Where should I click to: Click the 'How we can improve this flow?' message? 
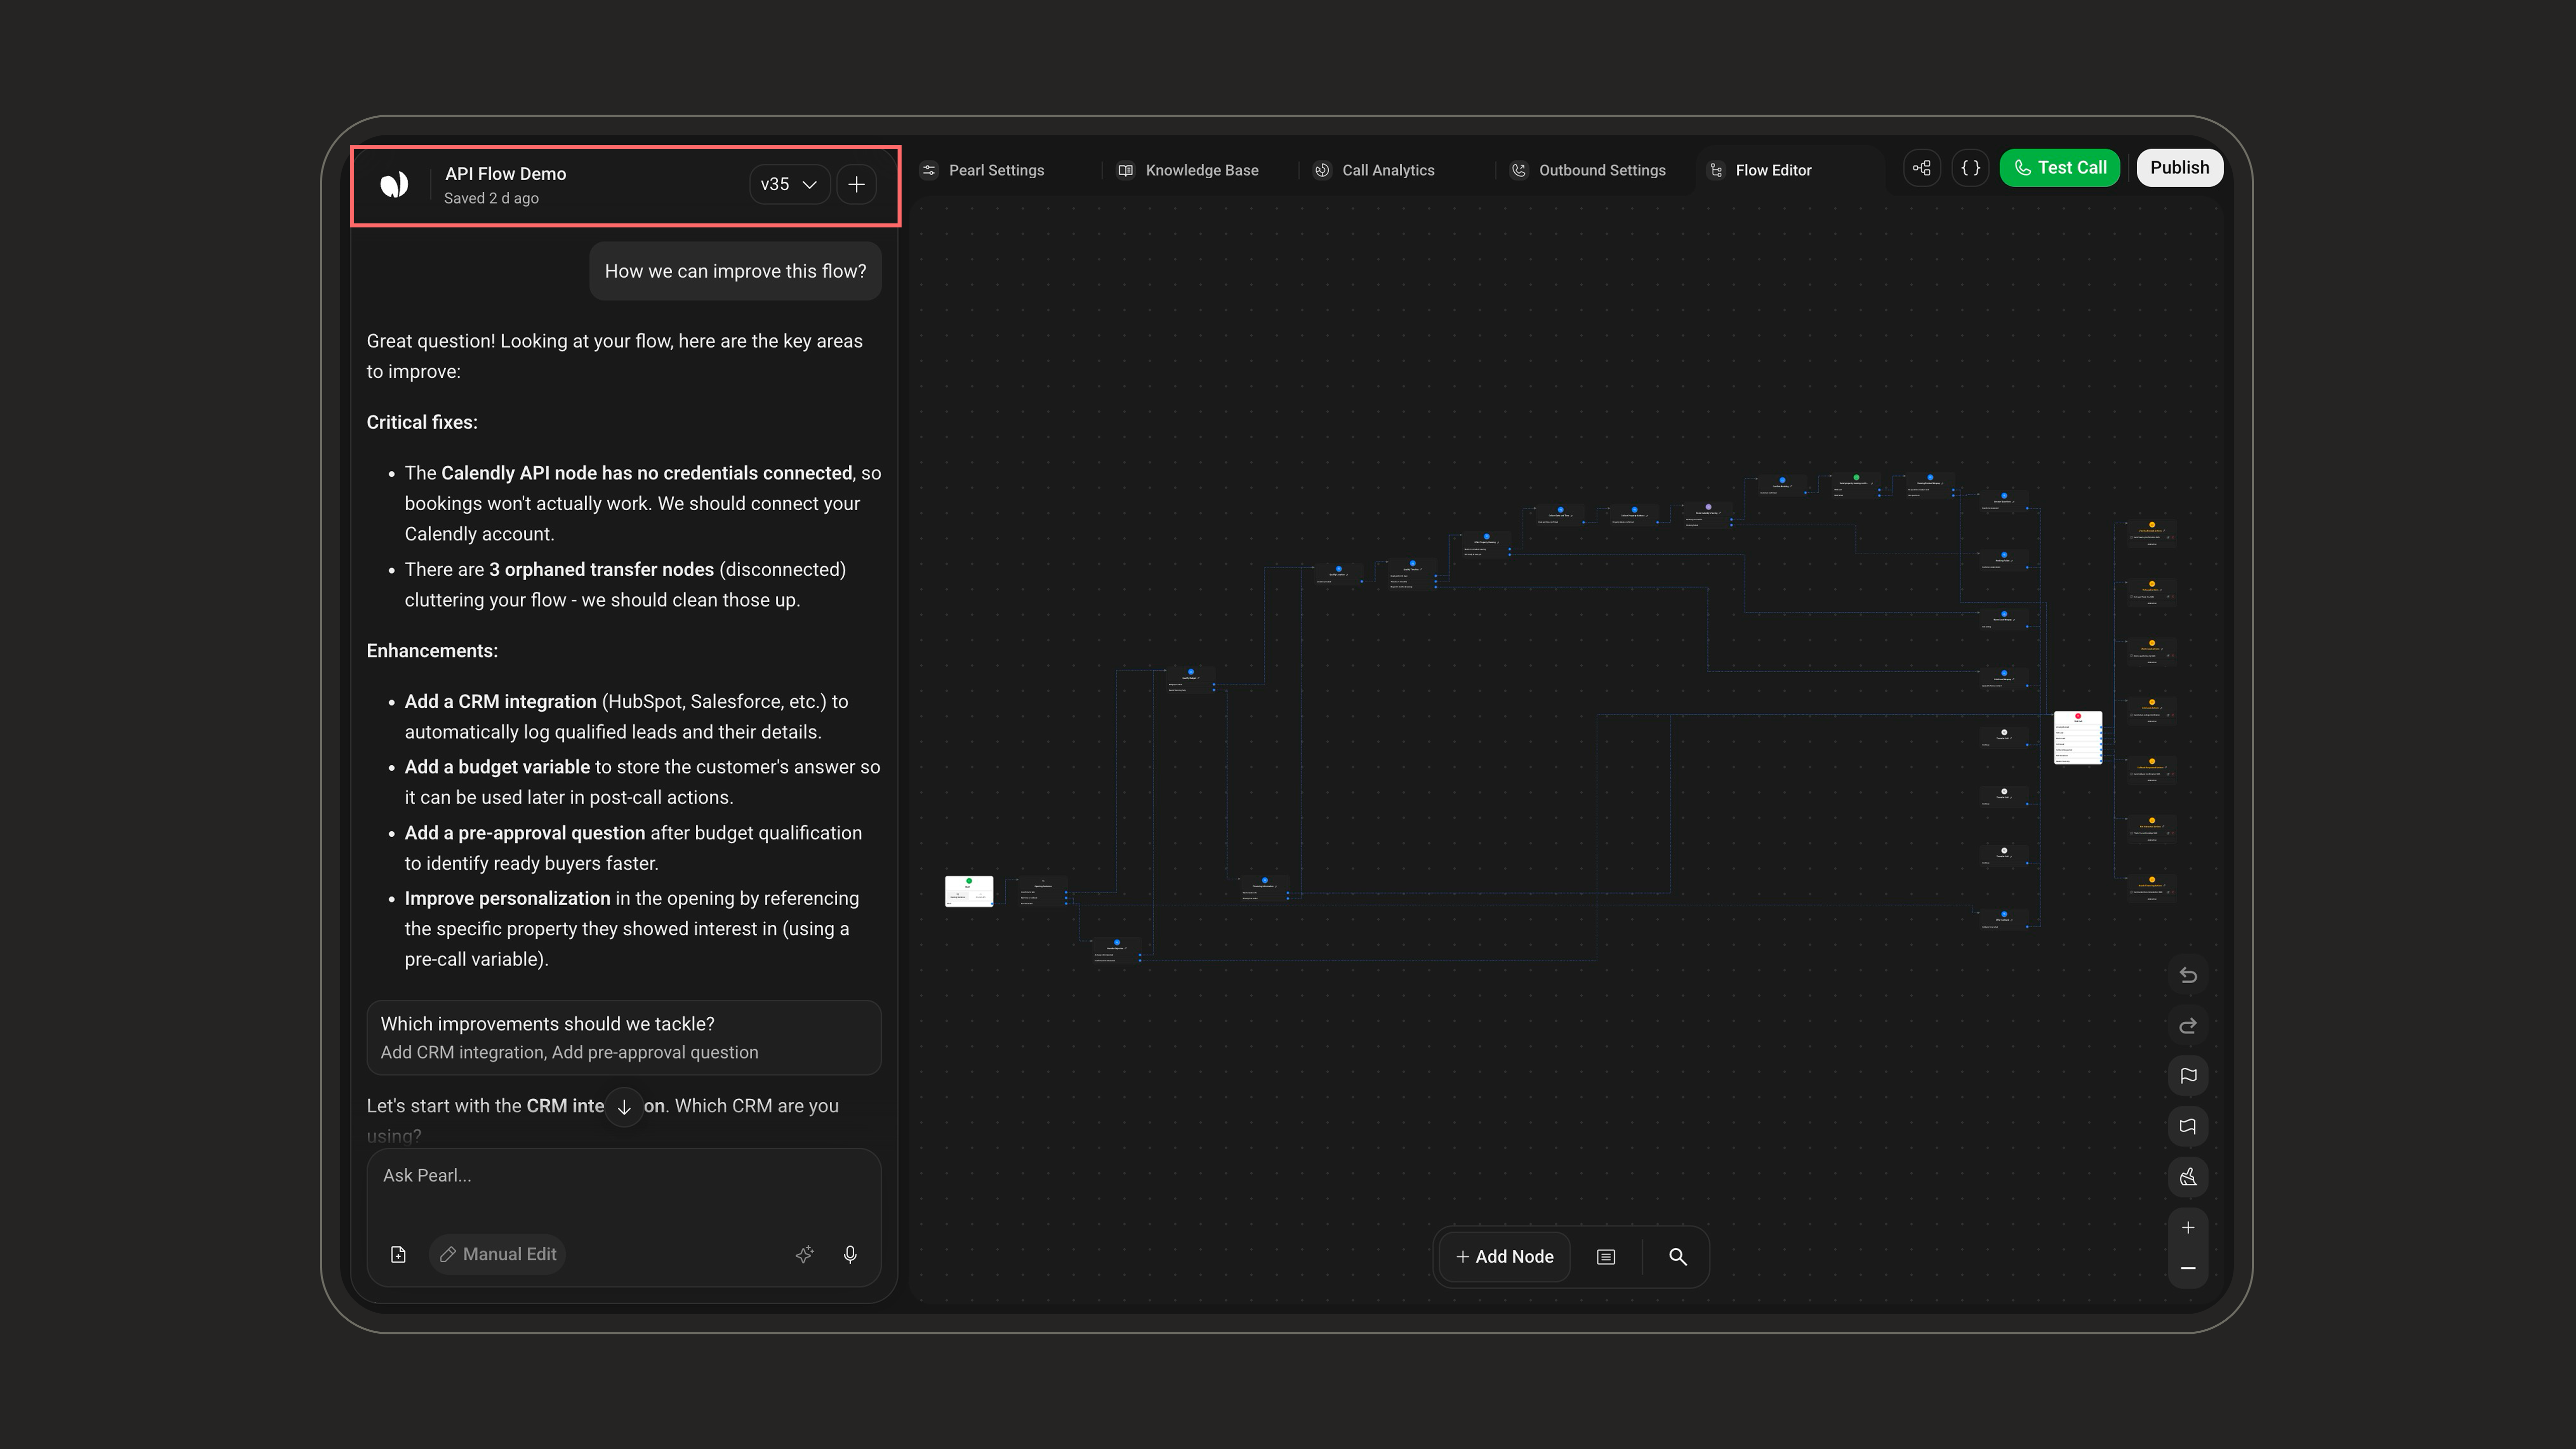735,271
